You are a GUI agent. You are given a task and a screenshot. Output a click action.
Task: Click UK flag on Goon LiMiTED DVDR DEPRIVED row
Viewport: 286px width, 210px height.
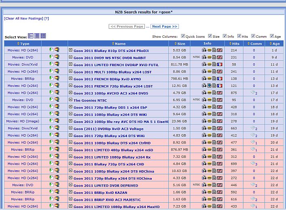click(x=219, y=185)
